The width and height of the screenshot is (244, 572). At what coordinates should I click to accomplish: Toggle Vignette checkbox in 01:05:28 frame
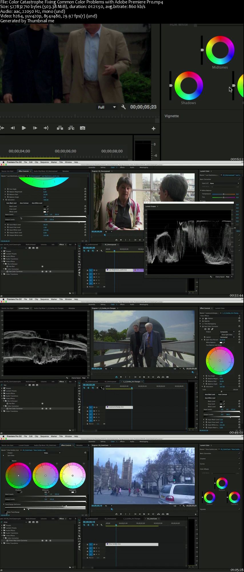[x=239, y=509]
